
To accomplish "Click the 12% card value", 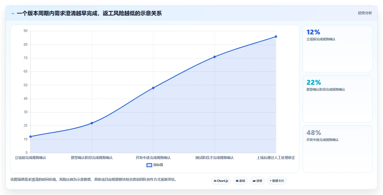I will pyautogui.click(x=313, y=32).
